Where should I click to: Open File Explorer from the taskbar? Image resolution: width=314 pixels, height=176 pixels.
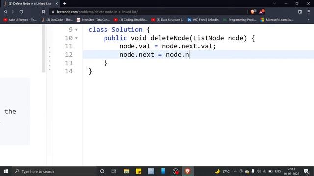tap(126, 171)
